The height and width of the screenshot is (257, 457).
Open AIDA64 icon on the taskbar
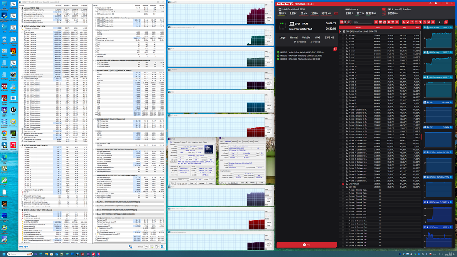pyautogui.click(x=83, y=254)
